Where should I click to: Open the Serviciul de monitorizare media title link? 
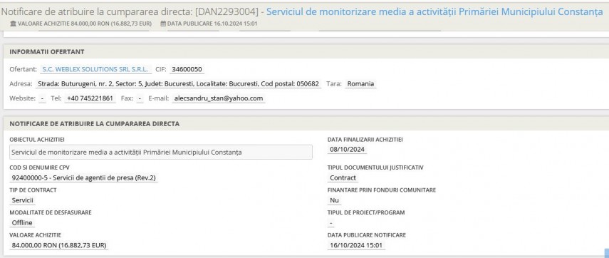pyautogui.click(x=434, y=11)
